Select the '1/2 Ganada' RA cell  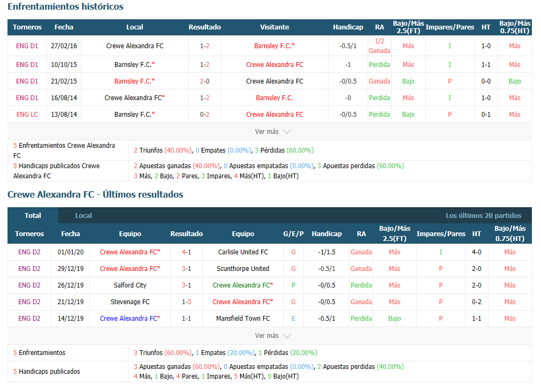[x=379, y=46]
